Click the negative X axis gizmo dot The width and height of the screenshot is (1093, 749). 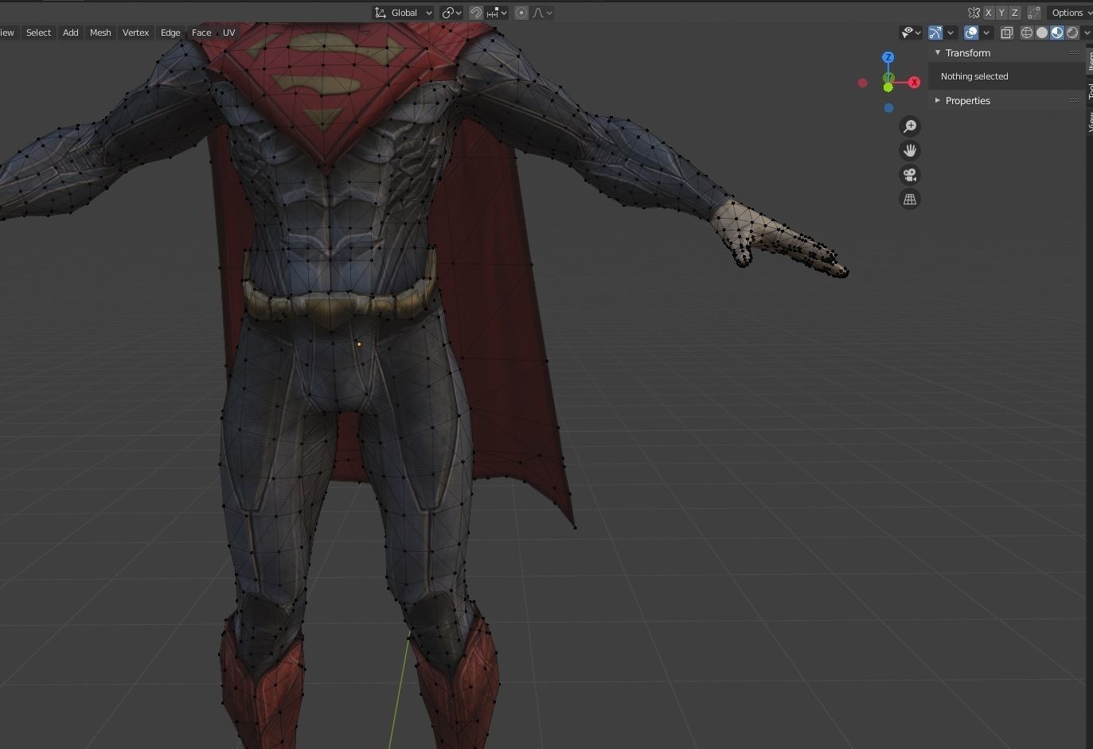click(862, 83)
